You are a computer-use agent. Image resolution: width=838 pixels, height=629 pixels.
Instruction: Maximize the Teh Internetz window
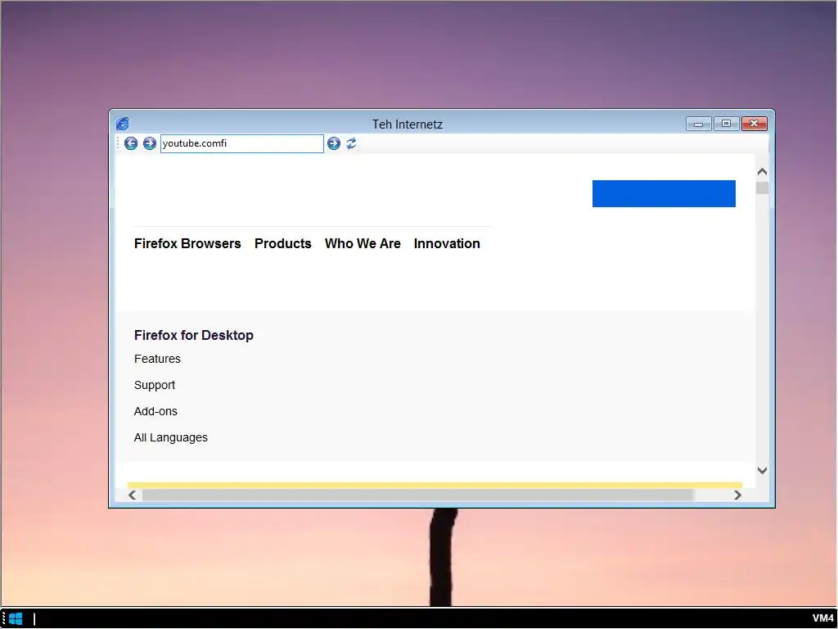click(727, 124)
